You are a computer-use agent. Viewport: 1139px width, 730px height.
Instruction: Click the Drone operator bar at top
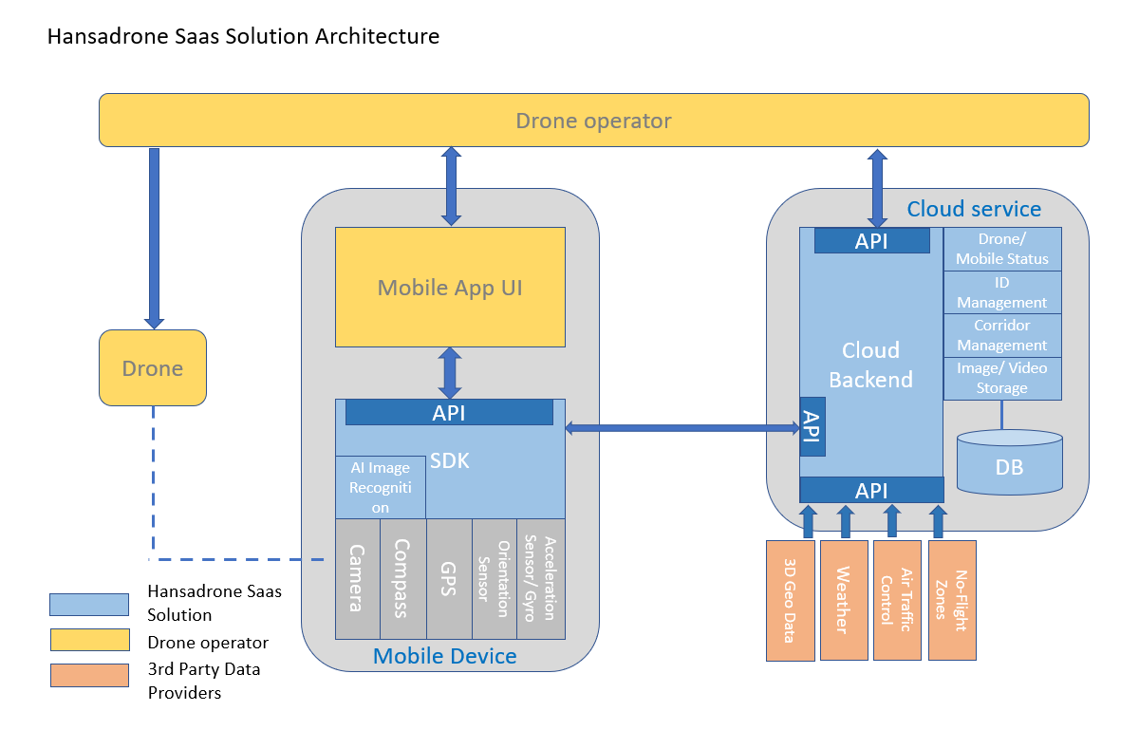[593, 121]
